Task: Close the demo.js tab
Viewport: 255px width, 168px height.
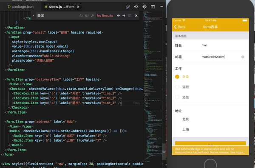Action: click(x=78, y=7)
